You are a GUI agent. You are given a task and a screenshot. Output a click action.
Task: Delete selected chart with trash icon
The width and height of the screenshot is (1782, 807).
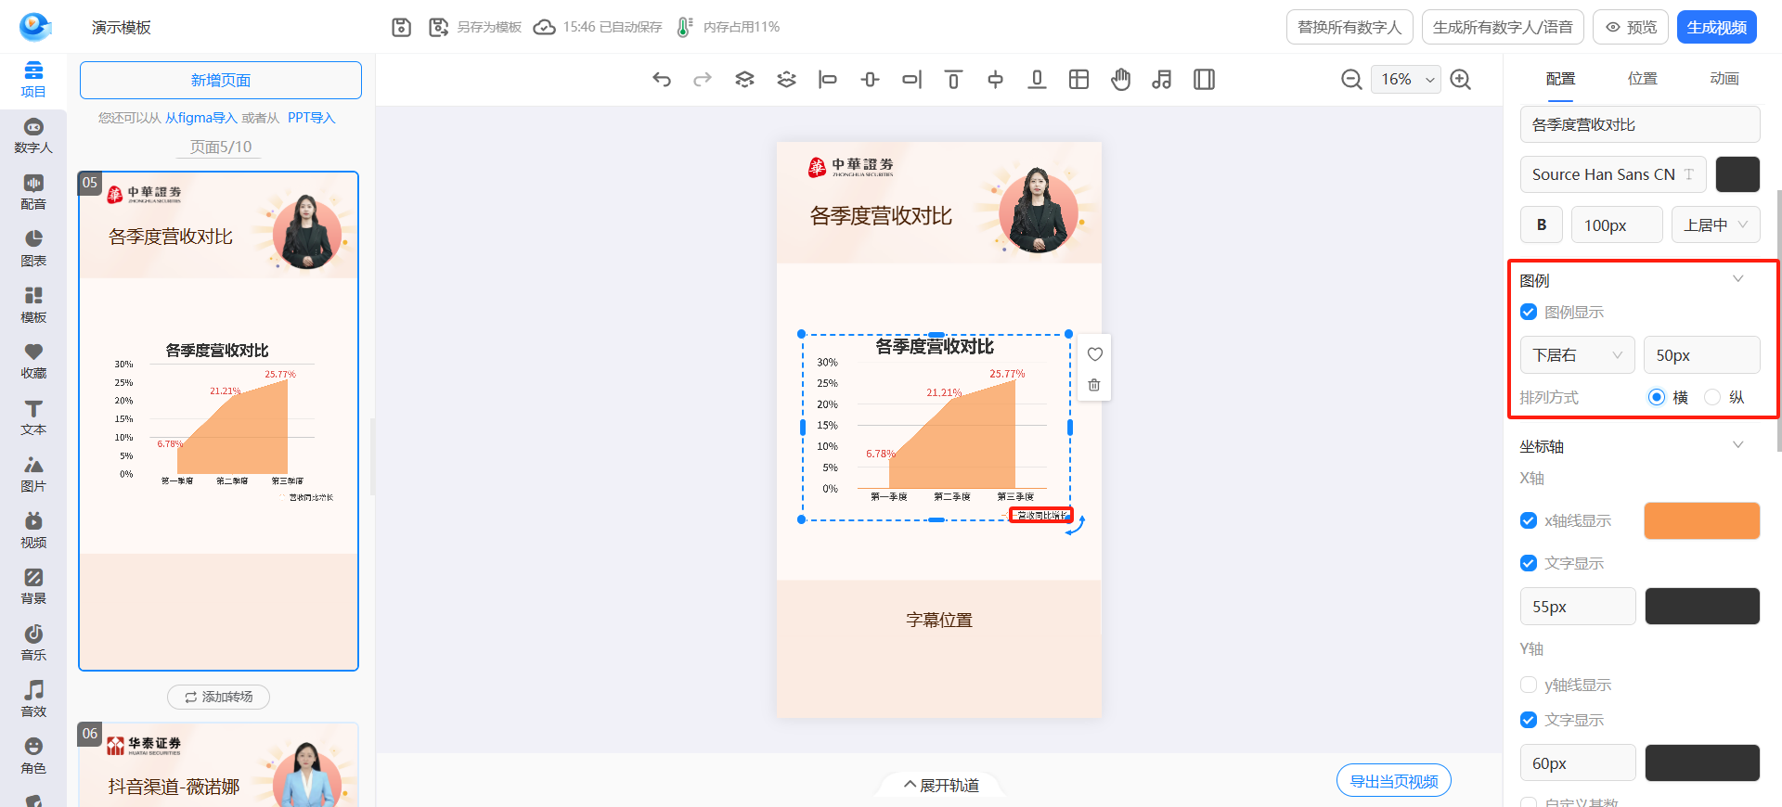pyautogui.click(x=1094, y=385)
